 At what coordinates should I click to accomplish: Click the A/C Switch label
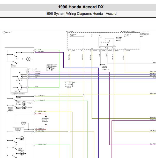point(13,65)
